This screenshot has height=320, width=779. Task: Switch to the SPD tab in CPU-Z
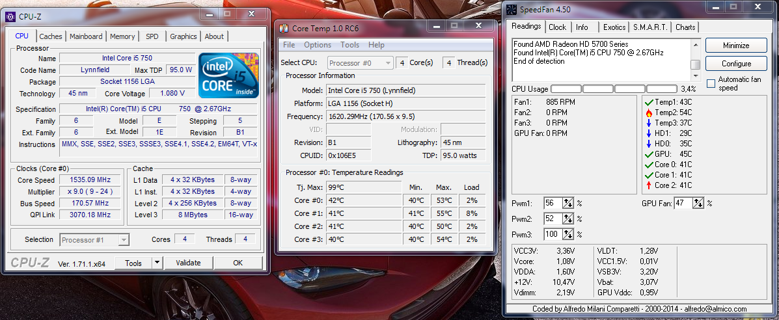pos(152,36)
